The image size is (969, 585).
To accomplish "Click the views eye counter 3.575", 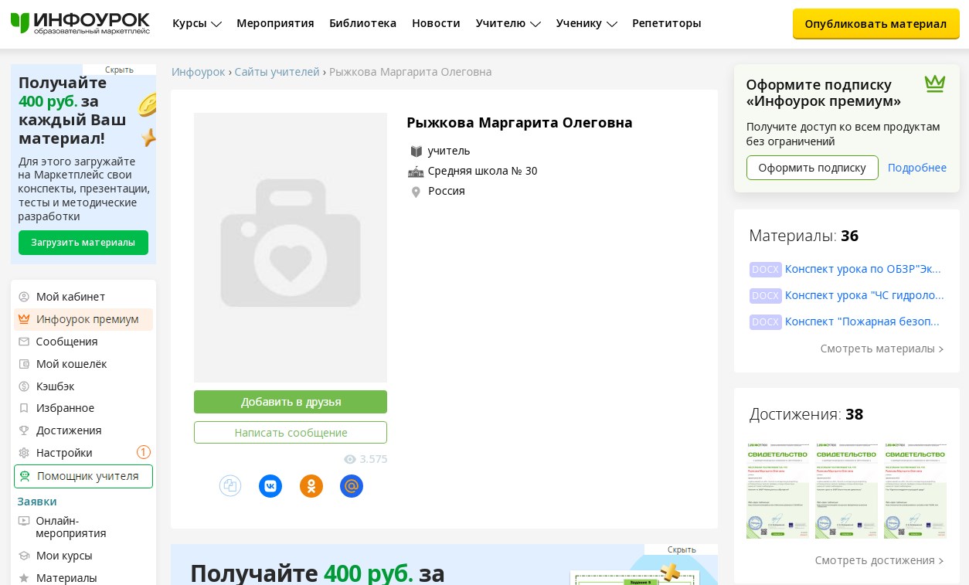I will [365, 459].
